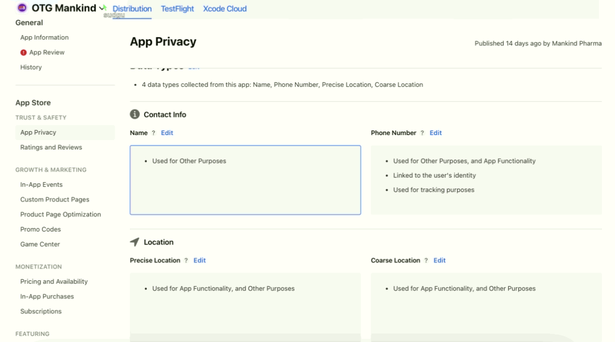Show help for Coarse Location
Viewport: 615px width, 342px height.
[426, 261]
